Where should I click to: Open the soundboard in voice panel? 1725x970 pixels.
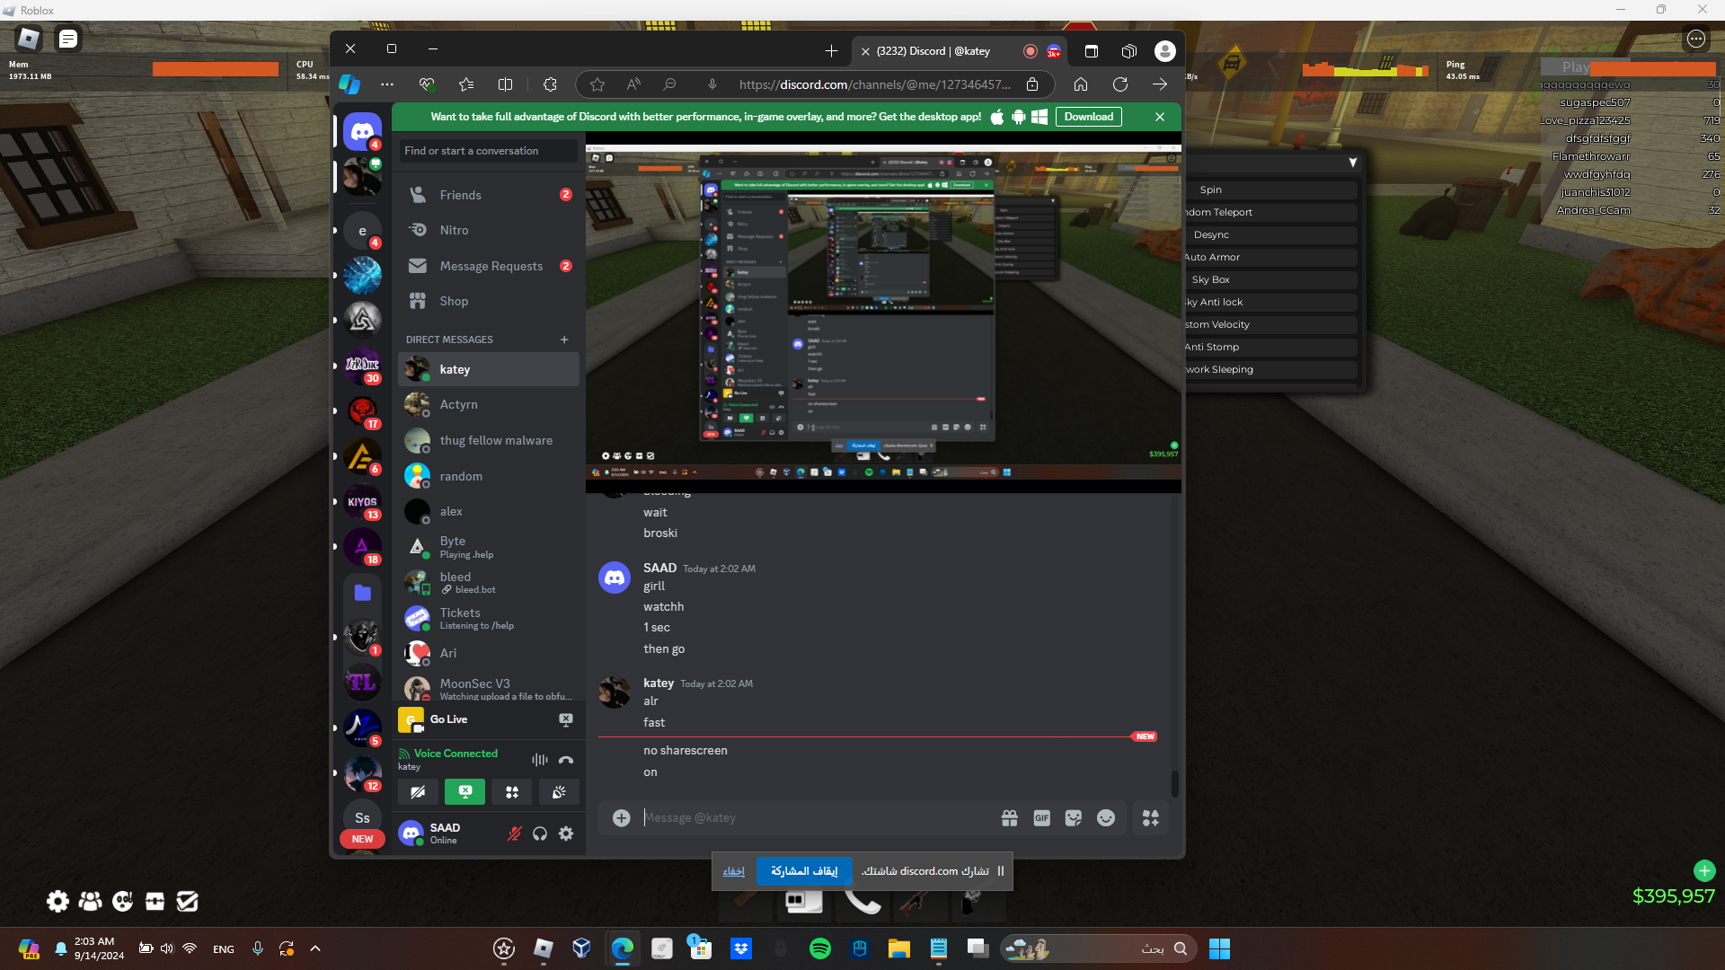tap(559, 792)
